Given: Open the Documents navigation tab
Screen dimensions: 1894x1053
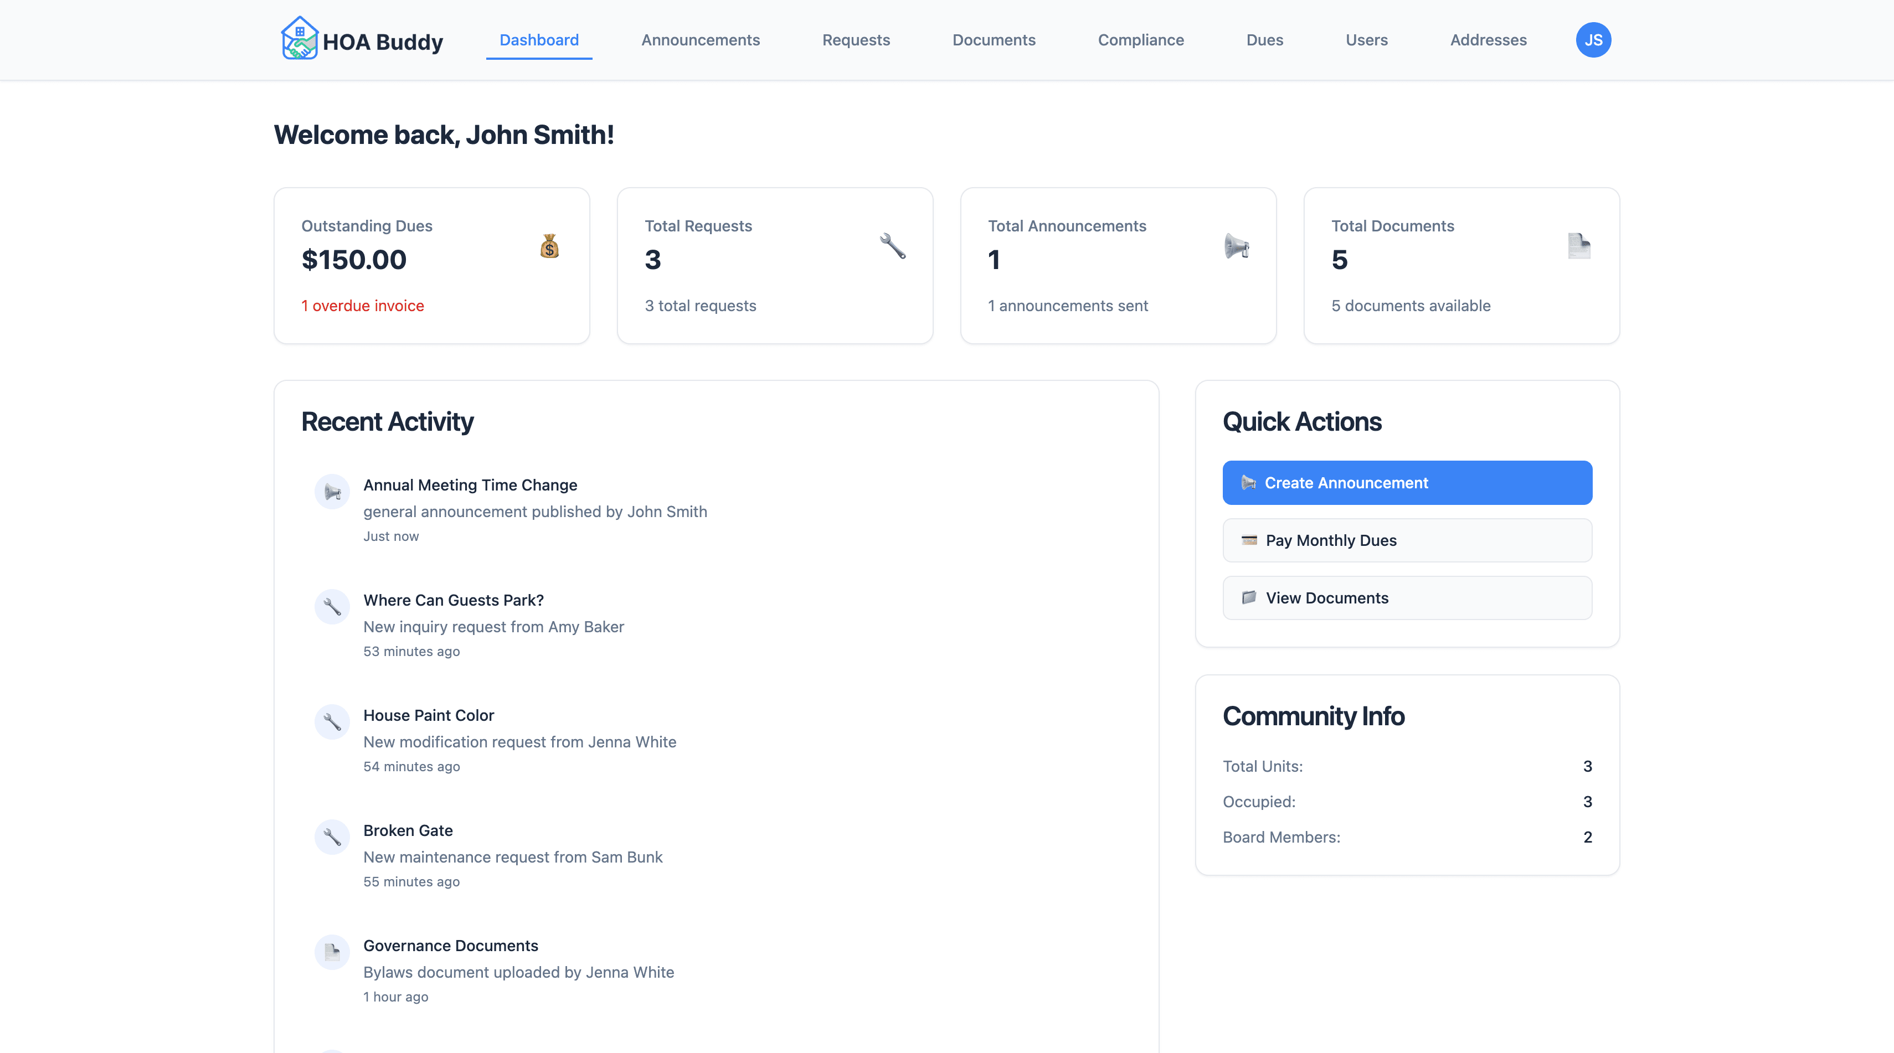Looking at the screenshot, I should (x=994, y=40).
